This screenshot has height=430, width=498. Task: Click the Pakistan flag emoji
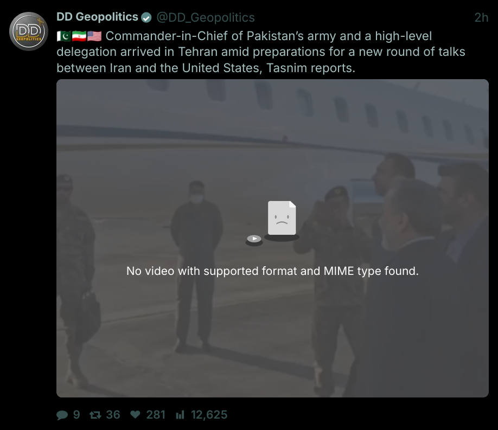coord(63,36)
